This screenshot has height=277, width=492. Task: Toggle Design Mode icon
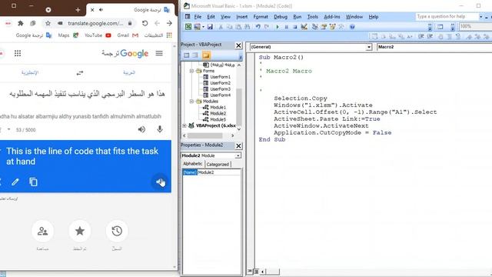(304, 27)
